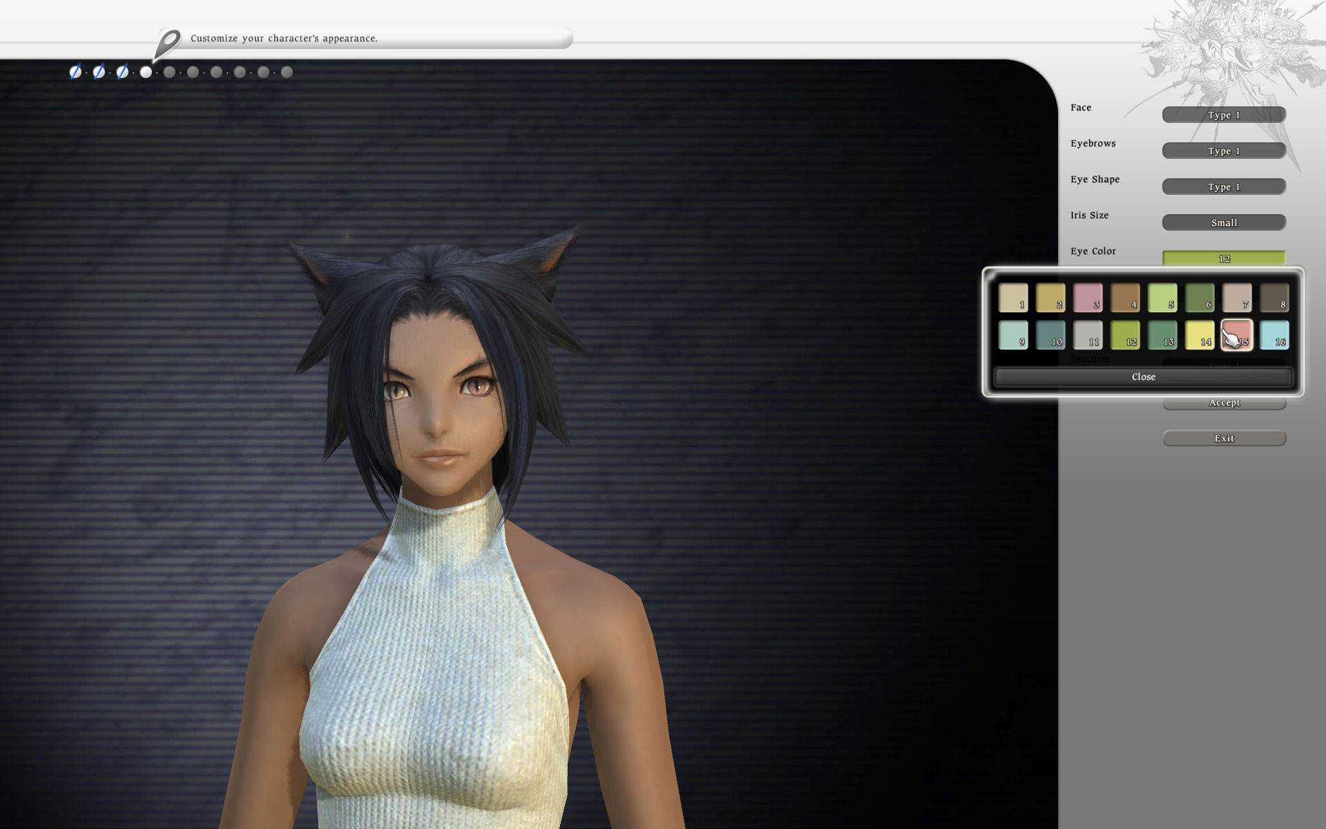This screenshot has width=1326, height=829.
Task: Choose salmon swatch 15
Action: pyautogui.click(x=1237, y=335)
